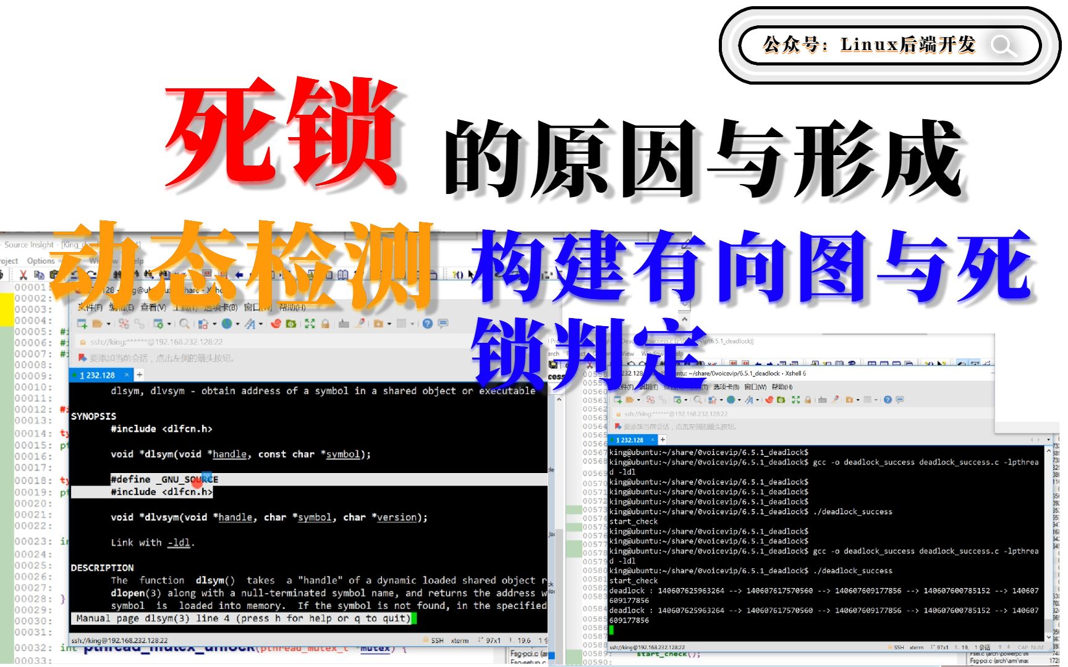
Task: Click font icon in left Xshell toolbar
Action: pyautogui.click(x=250, y=324)
